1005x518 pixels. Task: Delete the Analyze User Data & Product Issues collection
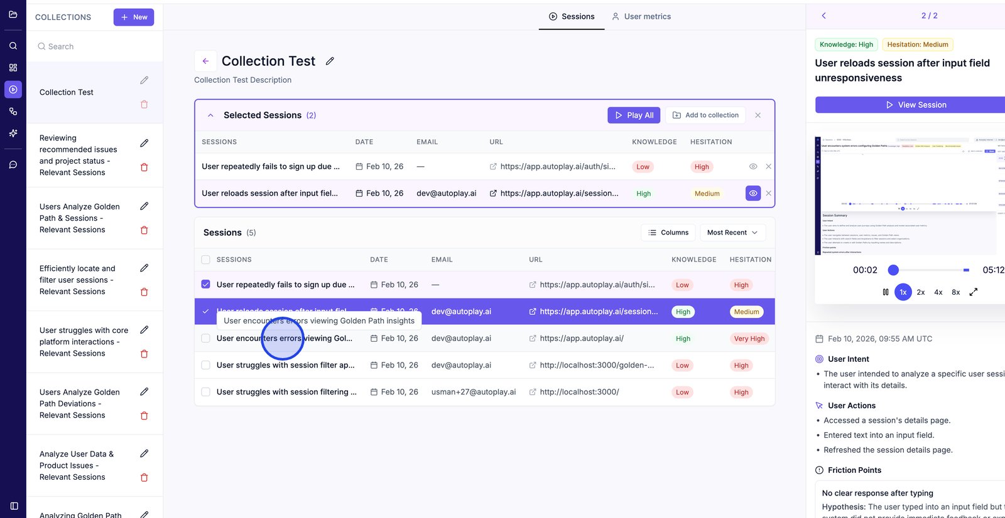pos(144,478)
